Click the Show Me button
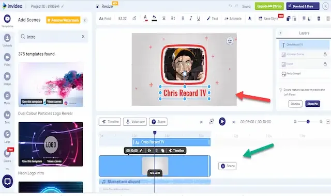This screenshot has width=331, height=196. tap(312, 104)
